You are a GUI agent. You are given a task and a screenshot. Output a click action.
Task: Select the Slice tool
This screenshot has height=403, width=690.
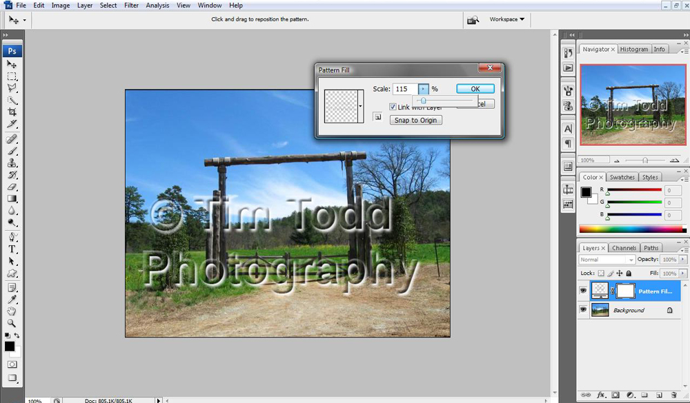[12, 123]
